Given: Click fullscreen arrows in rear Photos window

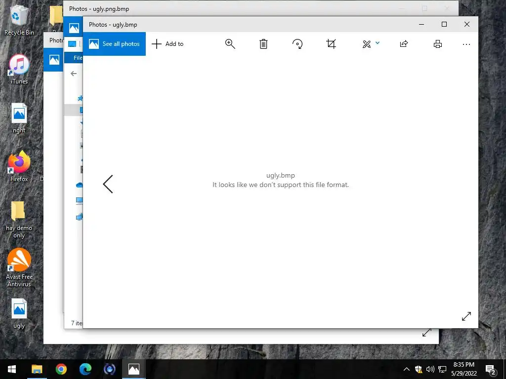Looking at the screenshot, I should coord(427,333).
